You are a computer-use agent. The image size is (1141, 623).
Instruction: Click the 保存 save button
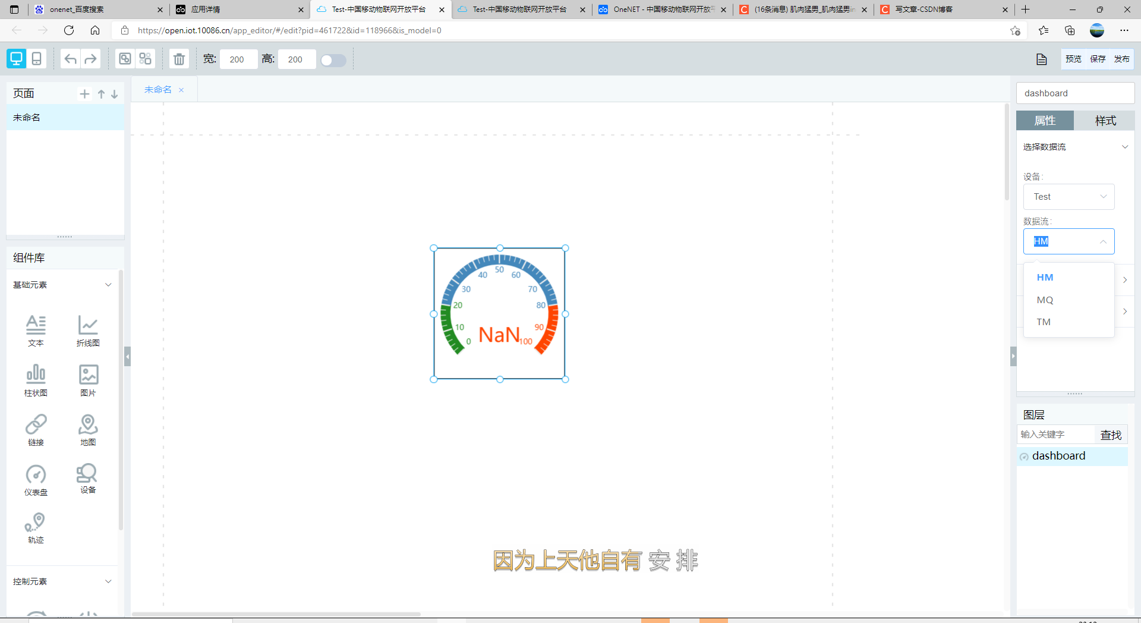[1098, 59]
